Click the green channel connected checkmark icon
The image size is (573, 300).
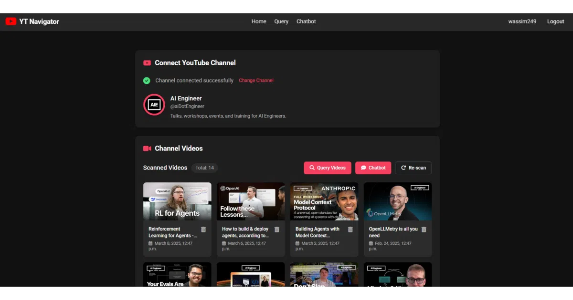(x=147, y=80)
